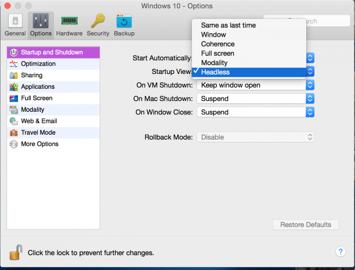This screenshot has width=355, height=270.
Task: Choose Same as last time startup view
Action: click(x=249, y=25)
